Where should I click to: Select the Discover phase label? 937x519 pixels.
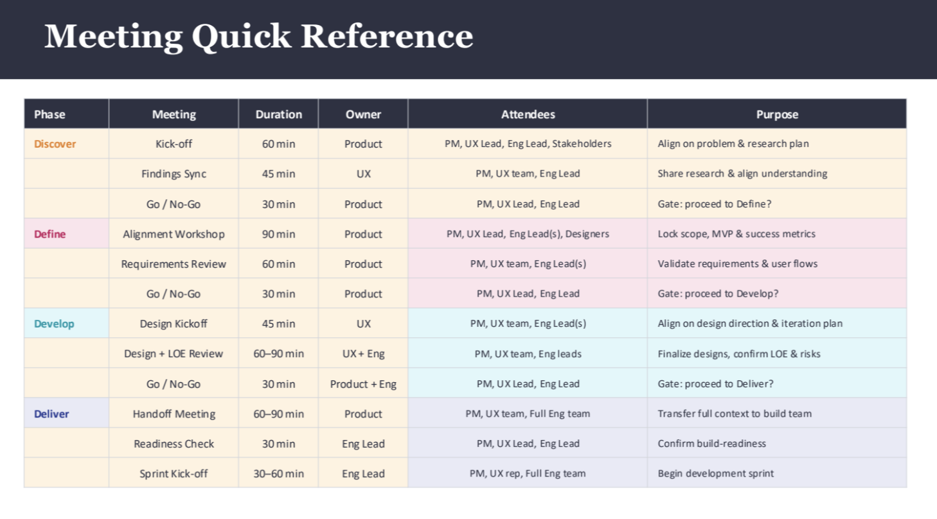point(55,144)
